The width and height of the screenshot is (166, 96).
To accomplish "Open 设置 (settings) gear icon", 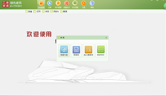I will click(84, 5).
